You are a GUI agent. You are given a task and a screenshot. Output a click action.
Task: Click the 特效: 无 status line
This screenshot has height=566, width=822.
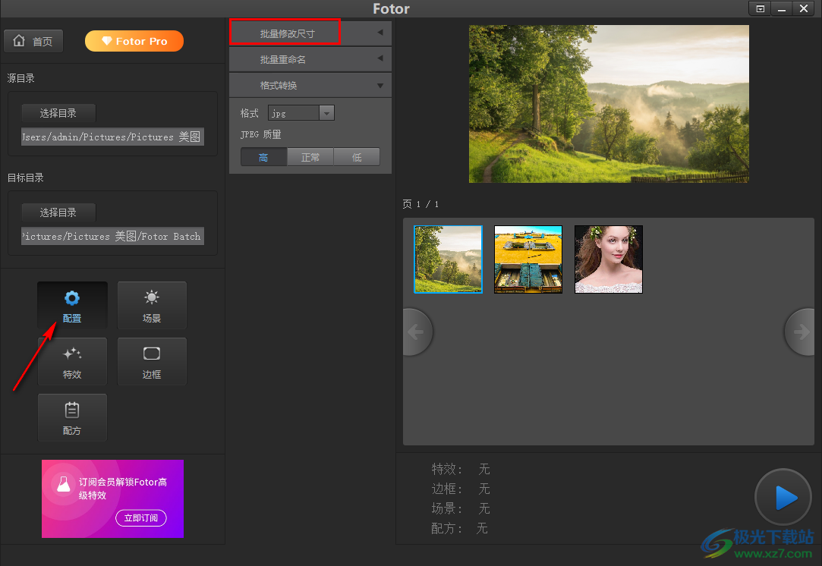pos(460,469)
